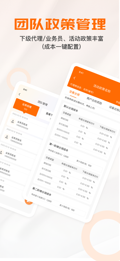Click 下级分润成本(D1) header in 默认分润成本 table

(x=107, y=129)
